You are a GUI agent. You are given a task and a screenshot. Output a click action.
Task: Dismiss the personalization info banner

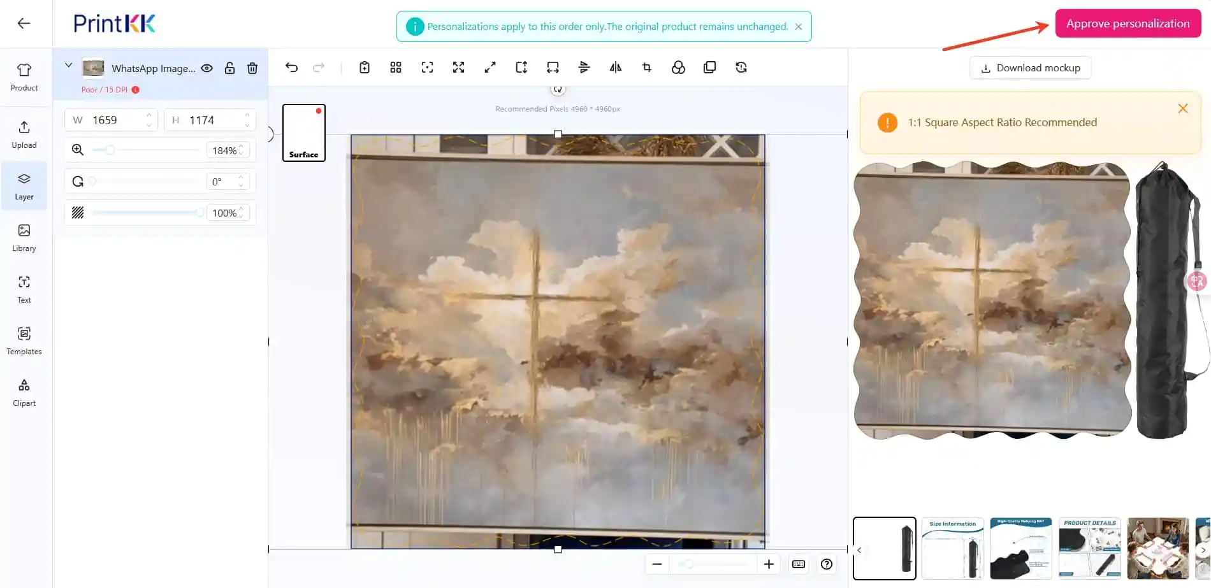798,27
